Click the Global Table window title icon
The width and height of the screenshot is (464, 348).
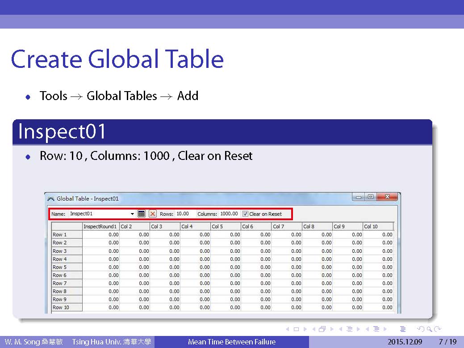[x=51, y=199]
